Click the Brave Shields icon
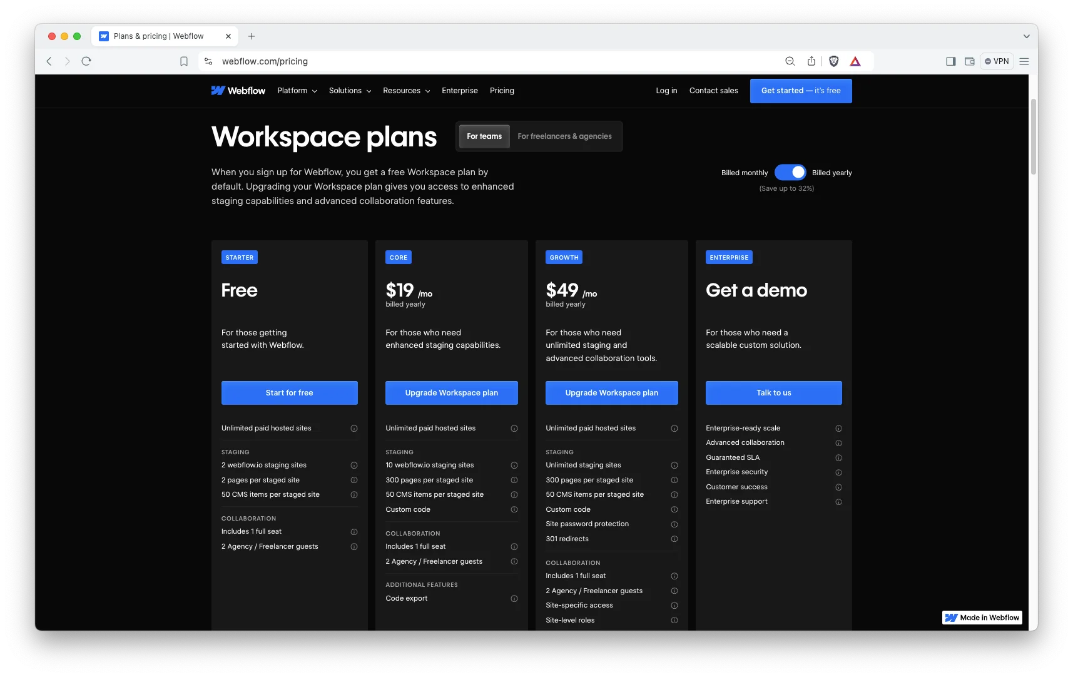 tap(833, 61)
